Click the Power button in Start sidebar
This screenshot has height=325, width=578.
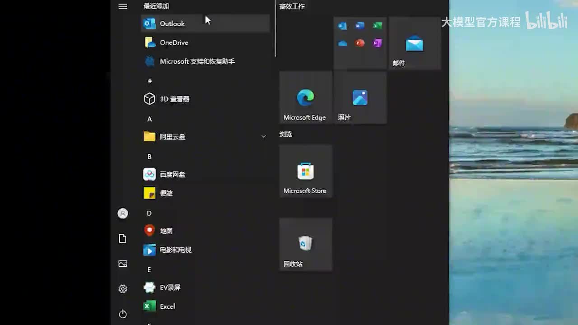click(123, 314)
